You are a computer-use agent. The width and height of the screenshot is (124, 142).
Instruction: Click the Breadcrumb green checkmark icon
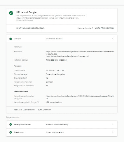(11, 132)
